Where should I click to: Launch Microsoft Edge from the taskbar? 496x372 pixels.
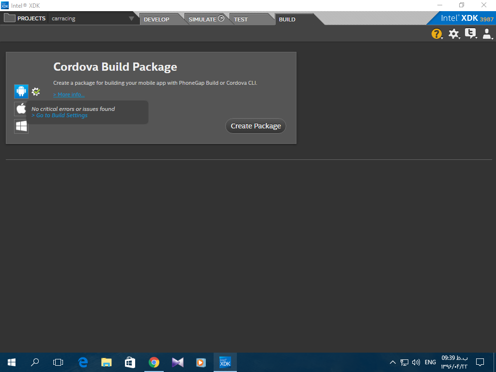83,362
